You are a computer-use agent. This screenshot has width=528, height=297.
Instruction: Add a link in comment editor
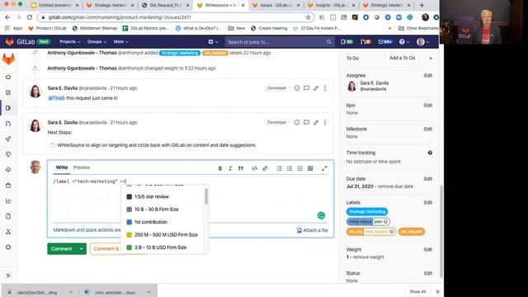point(265,168)
